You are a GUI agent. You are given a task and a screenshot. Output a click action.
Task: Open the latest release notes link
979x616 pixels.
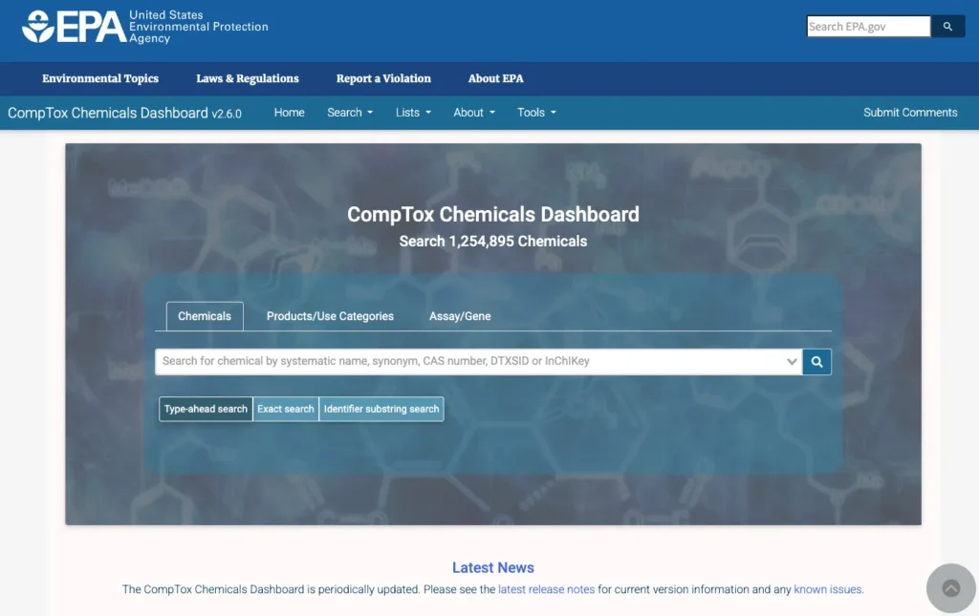coord(546,589)
